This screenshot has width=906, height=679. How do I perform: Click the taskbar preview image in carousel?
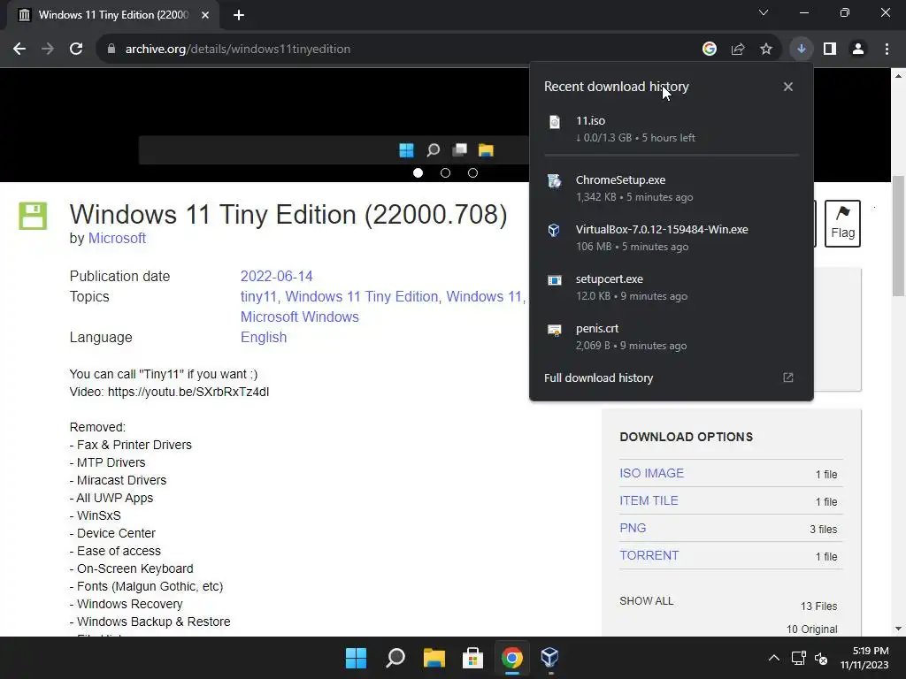click(334, 150)
